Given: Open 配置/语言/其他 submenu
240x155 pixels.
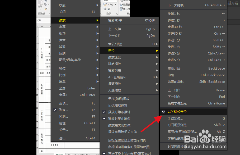Looking at the screenshot, I should pos(76,60).
